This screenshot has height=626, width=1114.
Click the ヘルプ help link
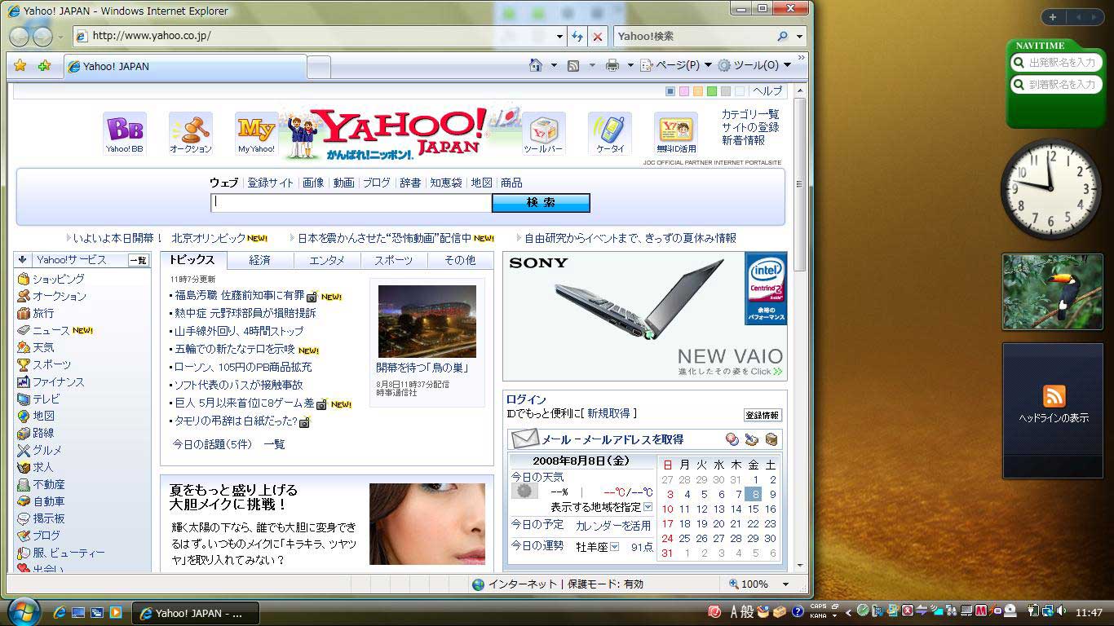(x=767, y=91)
